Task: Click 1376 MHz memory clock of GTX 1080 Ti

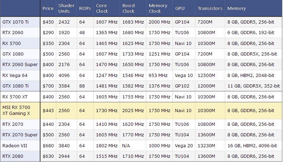Action: point(159,86)
